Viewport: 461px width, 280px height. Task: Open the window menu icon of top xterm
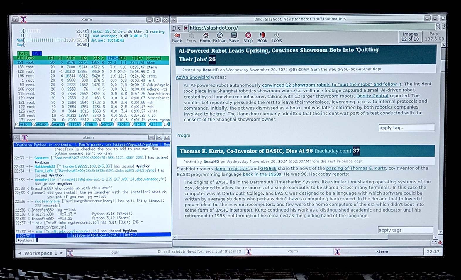click(15, 20)
